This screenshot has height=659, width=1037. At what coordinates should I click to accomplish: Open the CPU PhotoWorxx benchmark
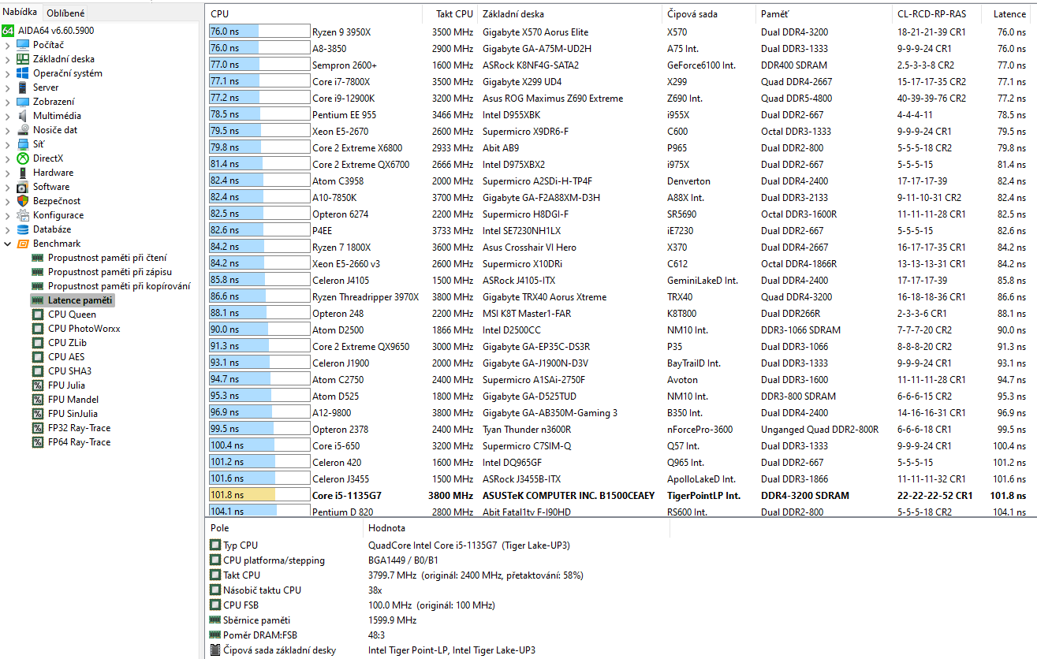click(x=84, y=329)
